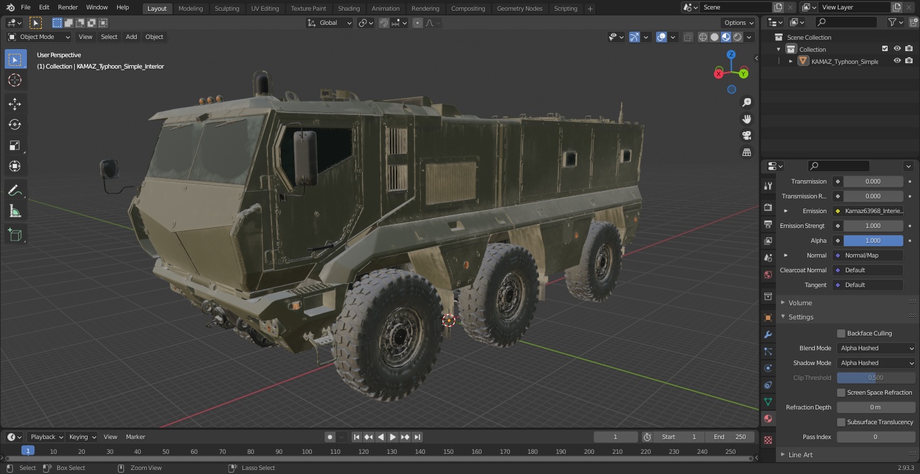Screen dimensions: 920x474
Task: Open the Output properties tab
Action: pos(768,224)
